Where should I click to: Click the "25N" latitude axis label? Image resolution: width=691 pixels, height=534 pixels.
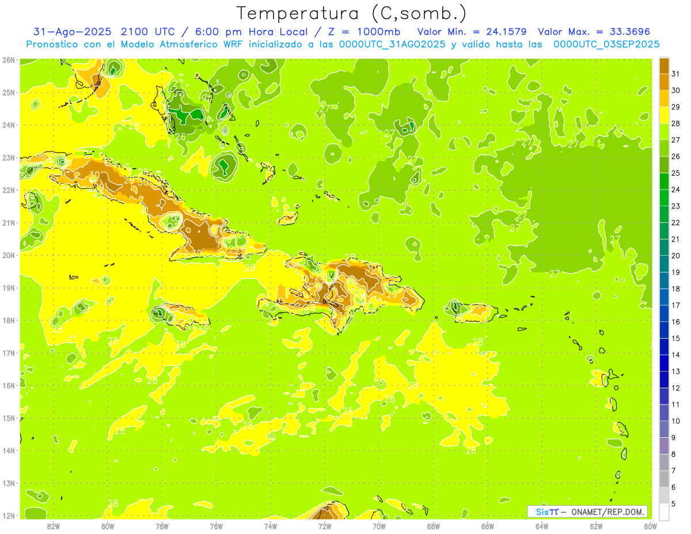pos(8,92)
